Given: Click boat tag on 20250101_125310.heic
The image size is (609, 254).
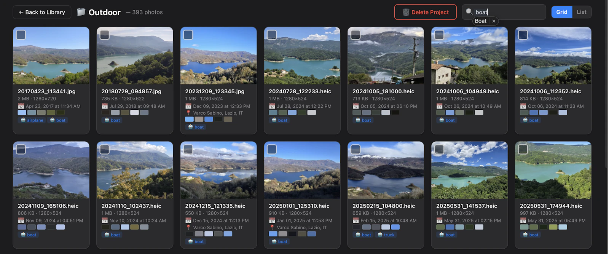Looking at the screenshot, I should click(279, 242).
